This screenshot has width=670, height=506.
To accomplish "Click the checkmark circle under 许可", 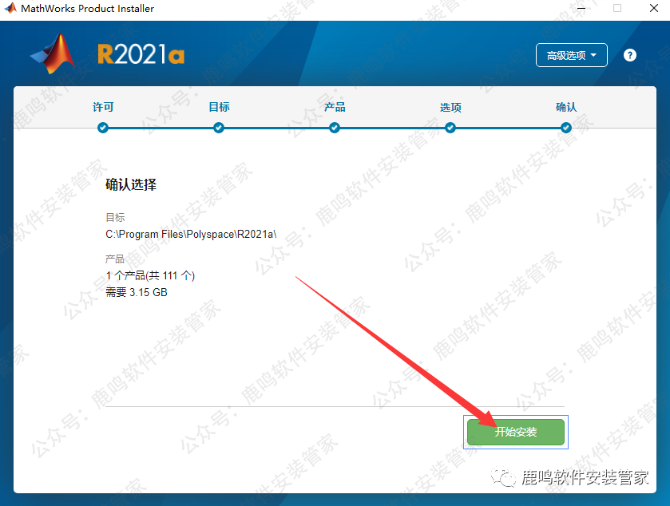I will pyautogui.click(x=103, y=127).
